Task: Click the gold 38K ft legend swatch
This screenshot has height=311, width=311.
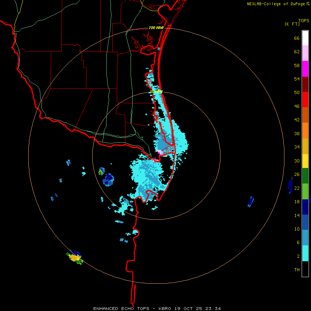Action: click(305, 146)
